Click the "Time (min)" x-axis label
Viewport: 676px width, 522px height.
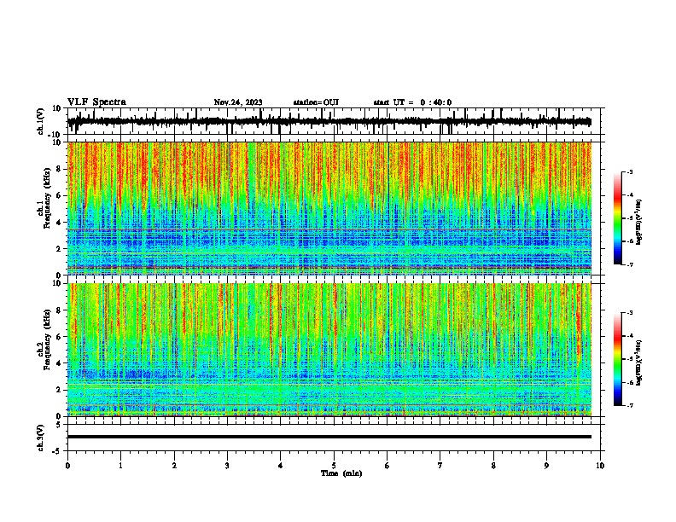pyautogui.click(x=341, y=473)
